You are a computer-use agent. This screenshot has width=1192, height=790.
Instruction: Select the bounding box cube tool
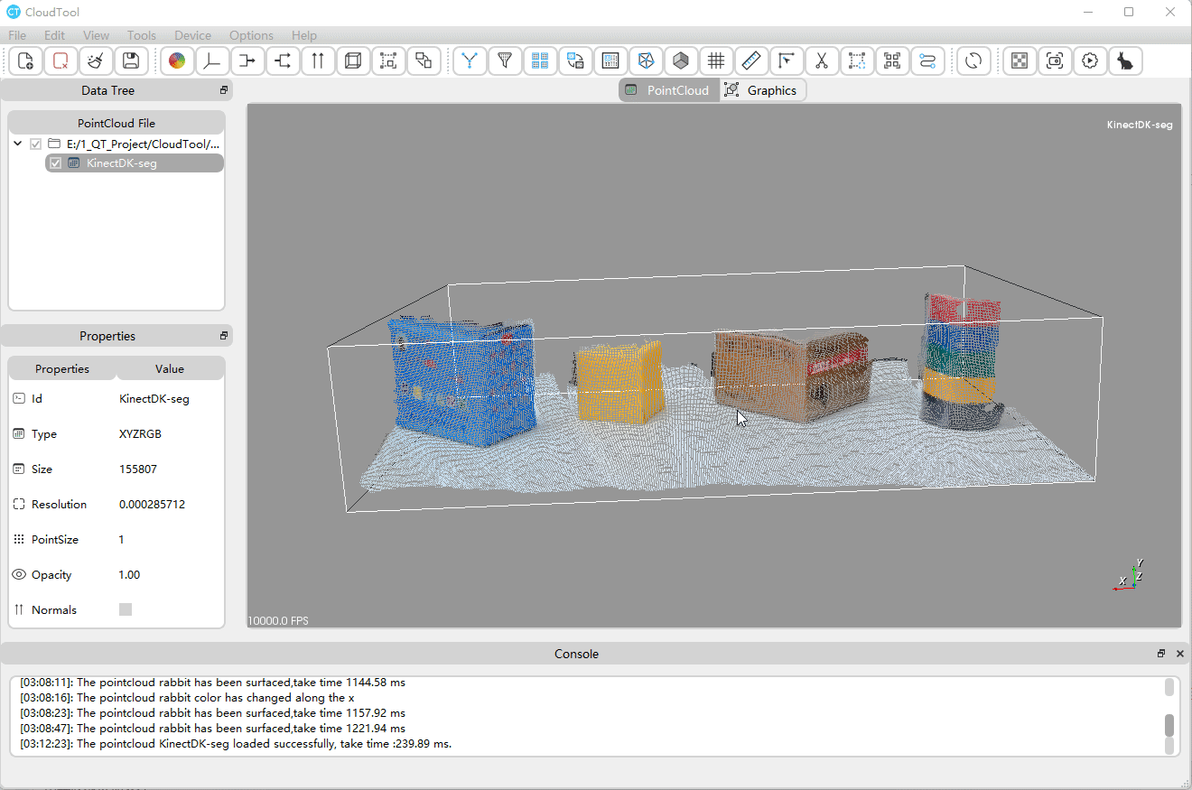(x=353, y=60)
